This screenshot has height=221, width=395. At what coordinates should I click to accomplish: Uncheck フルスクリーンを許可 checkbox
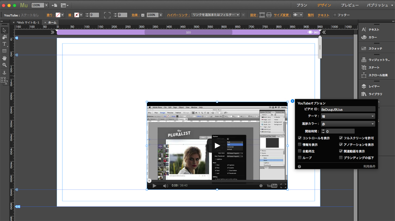340,138
